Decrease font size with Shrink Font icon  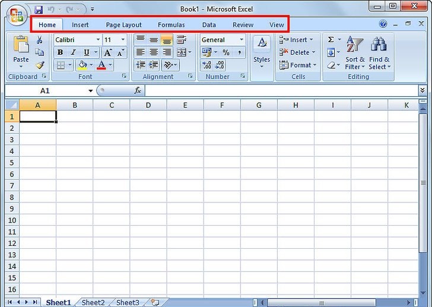[120, 52]
